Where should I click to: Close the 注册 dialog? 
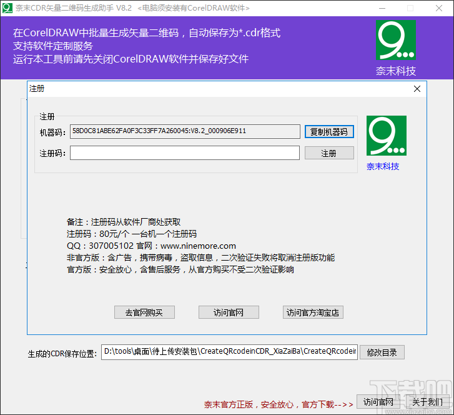coord(417,89)
